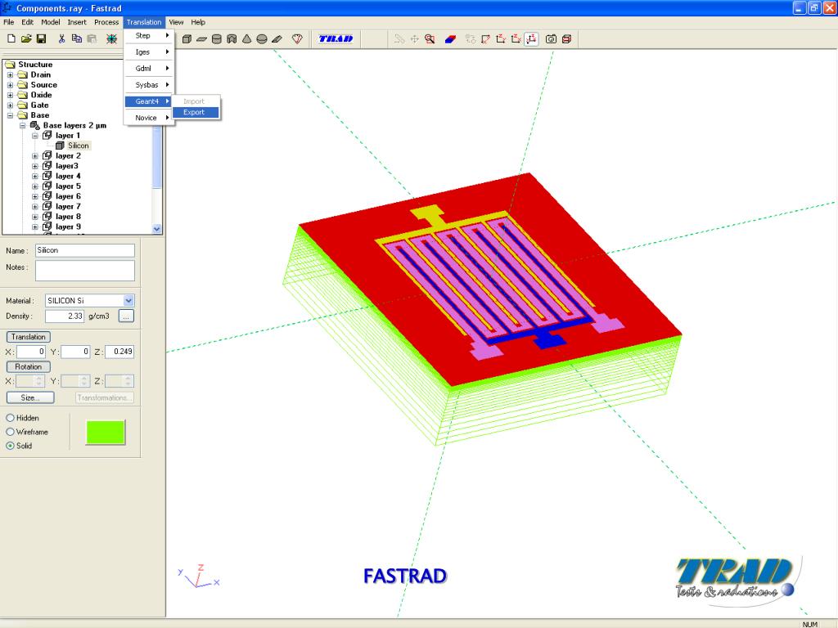Click the red 3D box view icon
Screen dimensions: 838x628
(x=566, y=38)
